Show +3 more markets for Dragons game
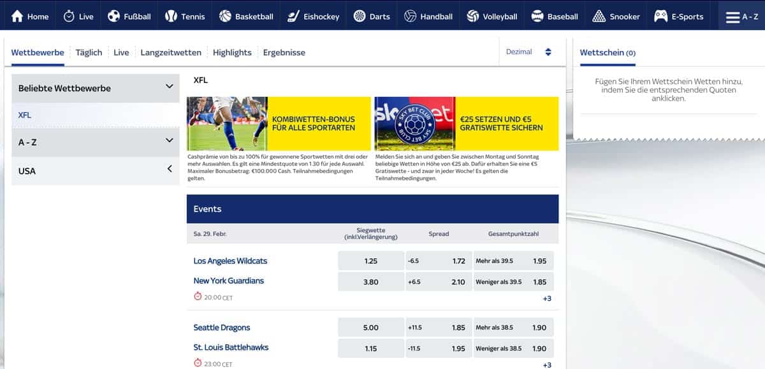 (x=547, y=365)
